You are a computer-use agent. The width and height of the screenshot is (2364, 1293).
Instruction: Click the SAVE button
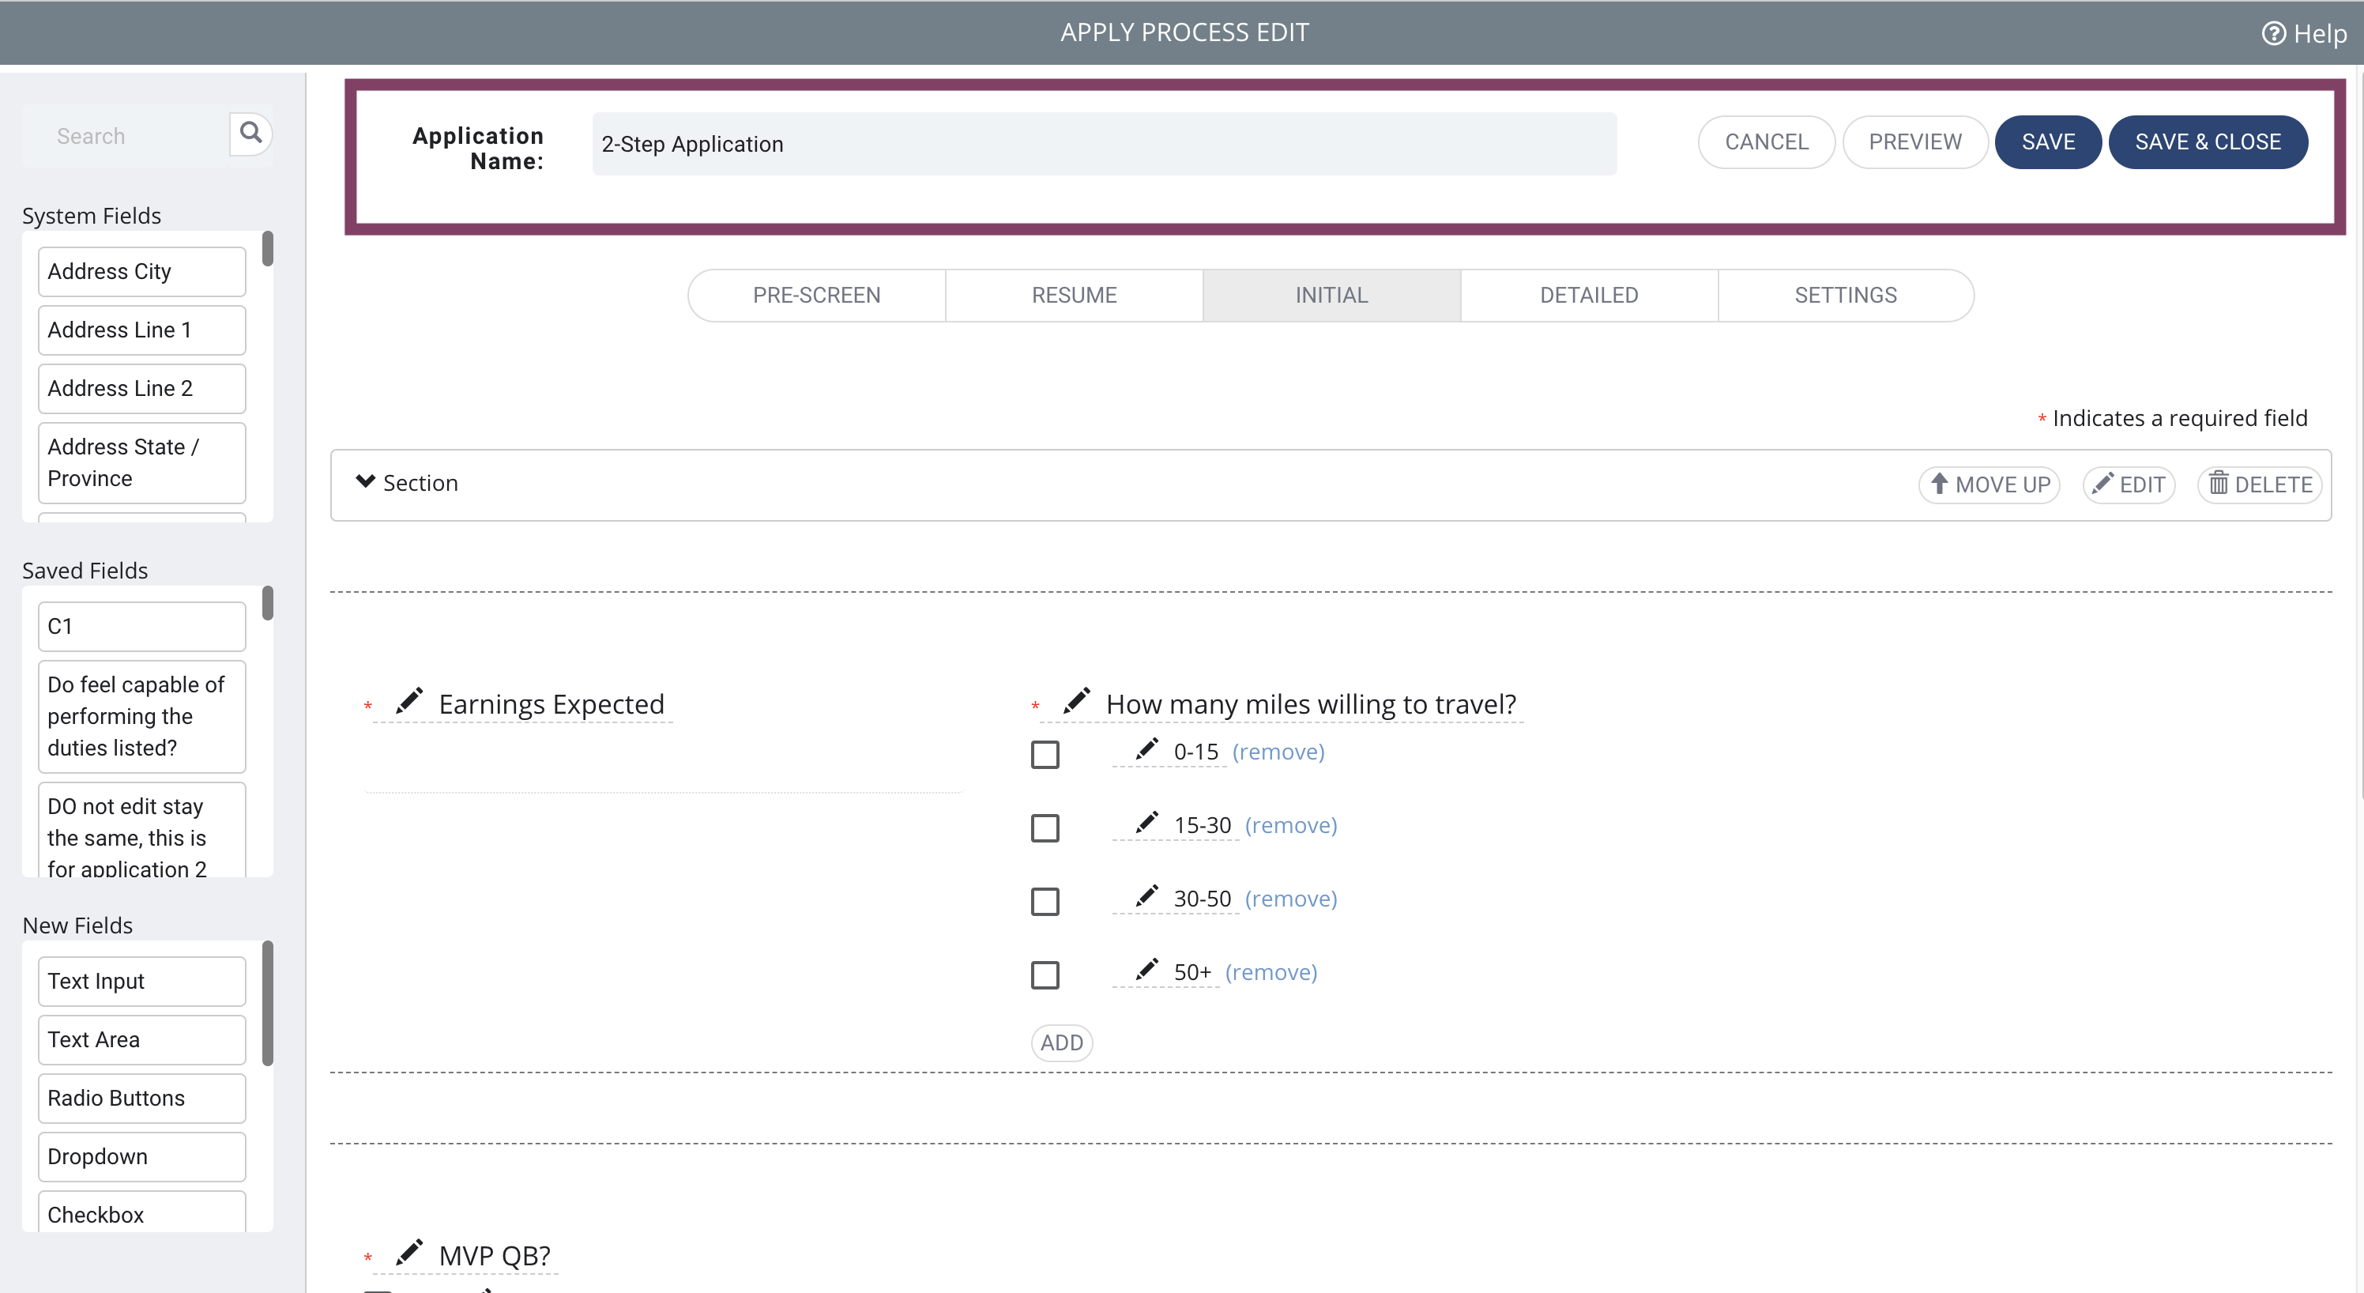pyautogui.click(x=2047, y=142)
